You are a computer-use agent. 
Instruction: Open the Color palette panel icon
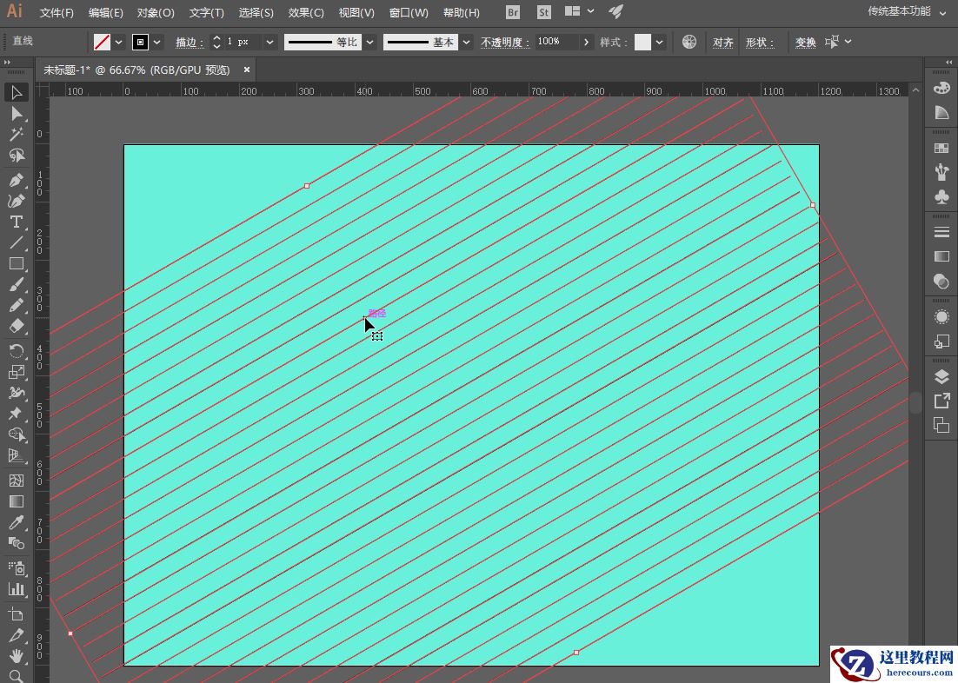click(941, 89)
